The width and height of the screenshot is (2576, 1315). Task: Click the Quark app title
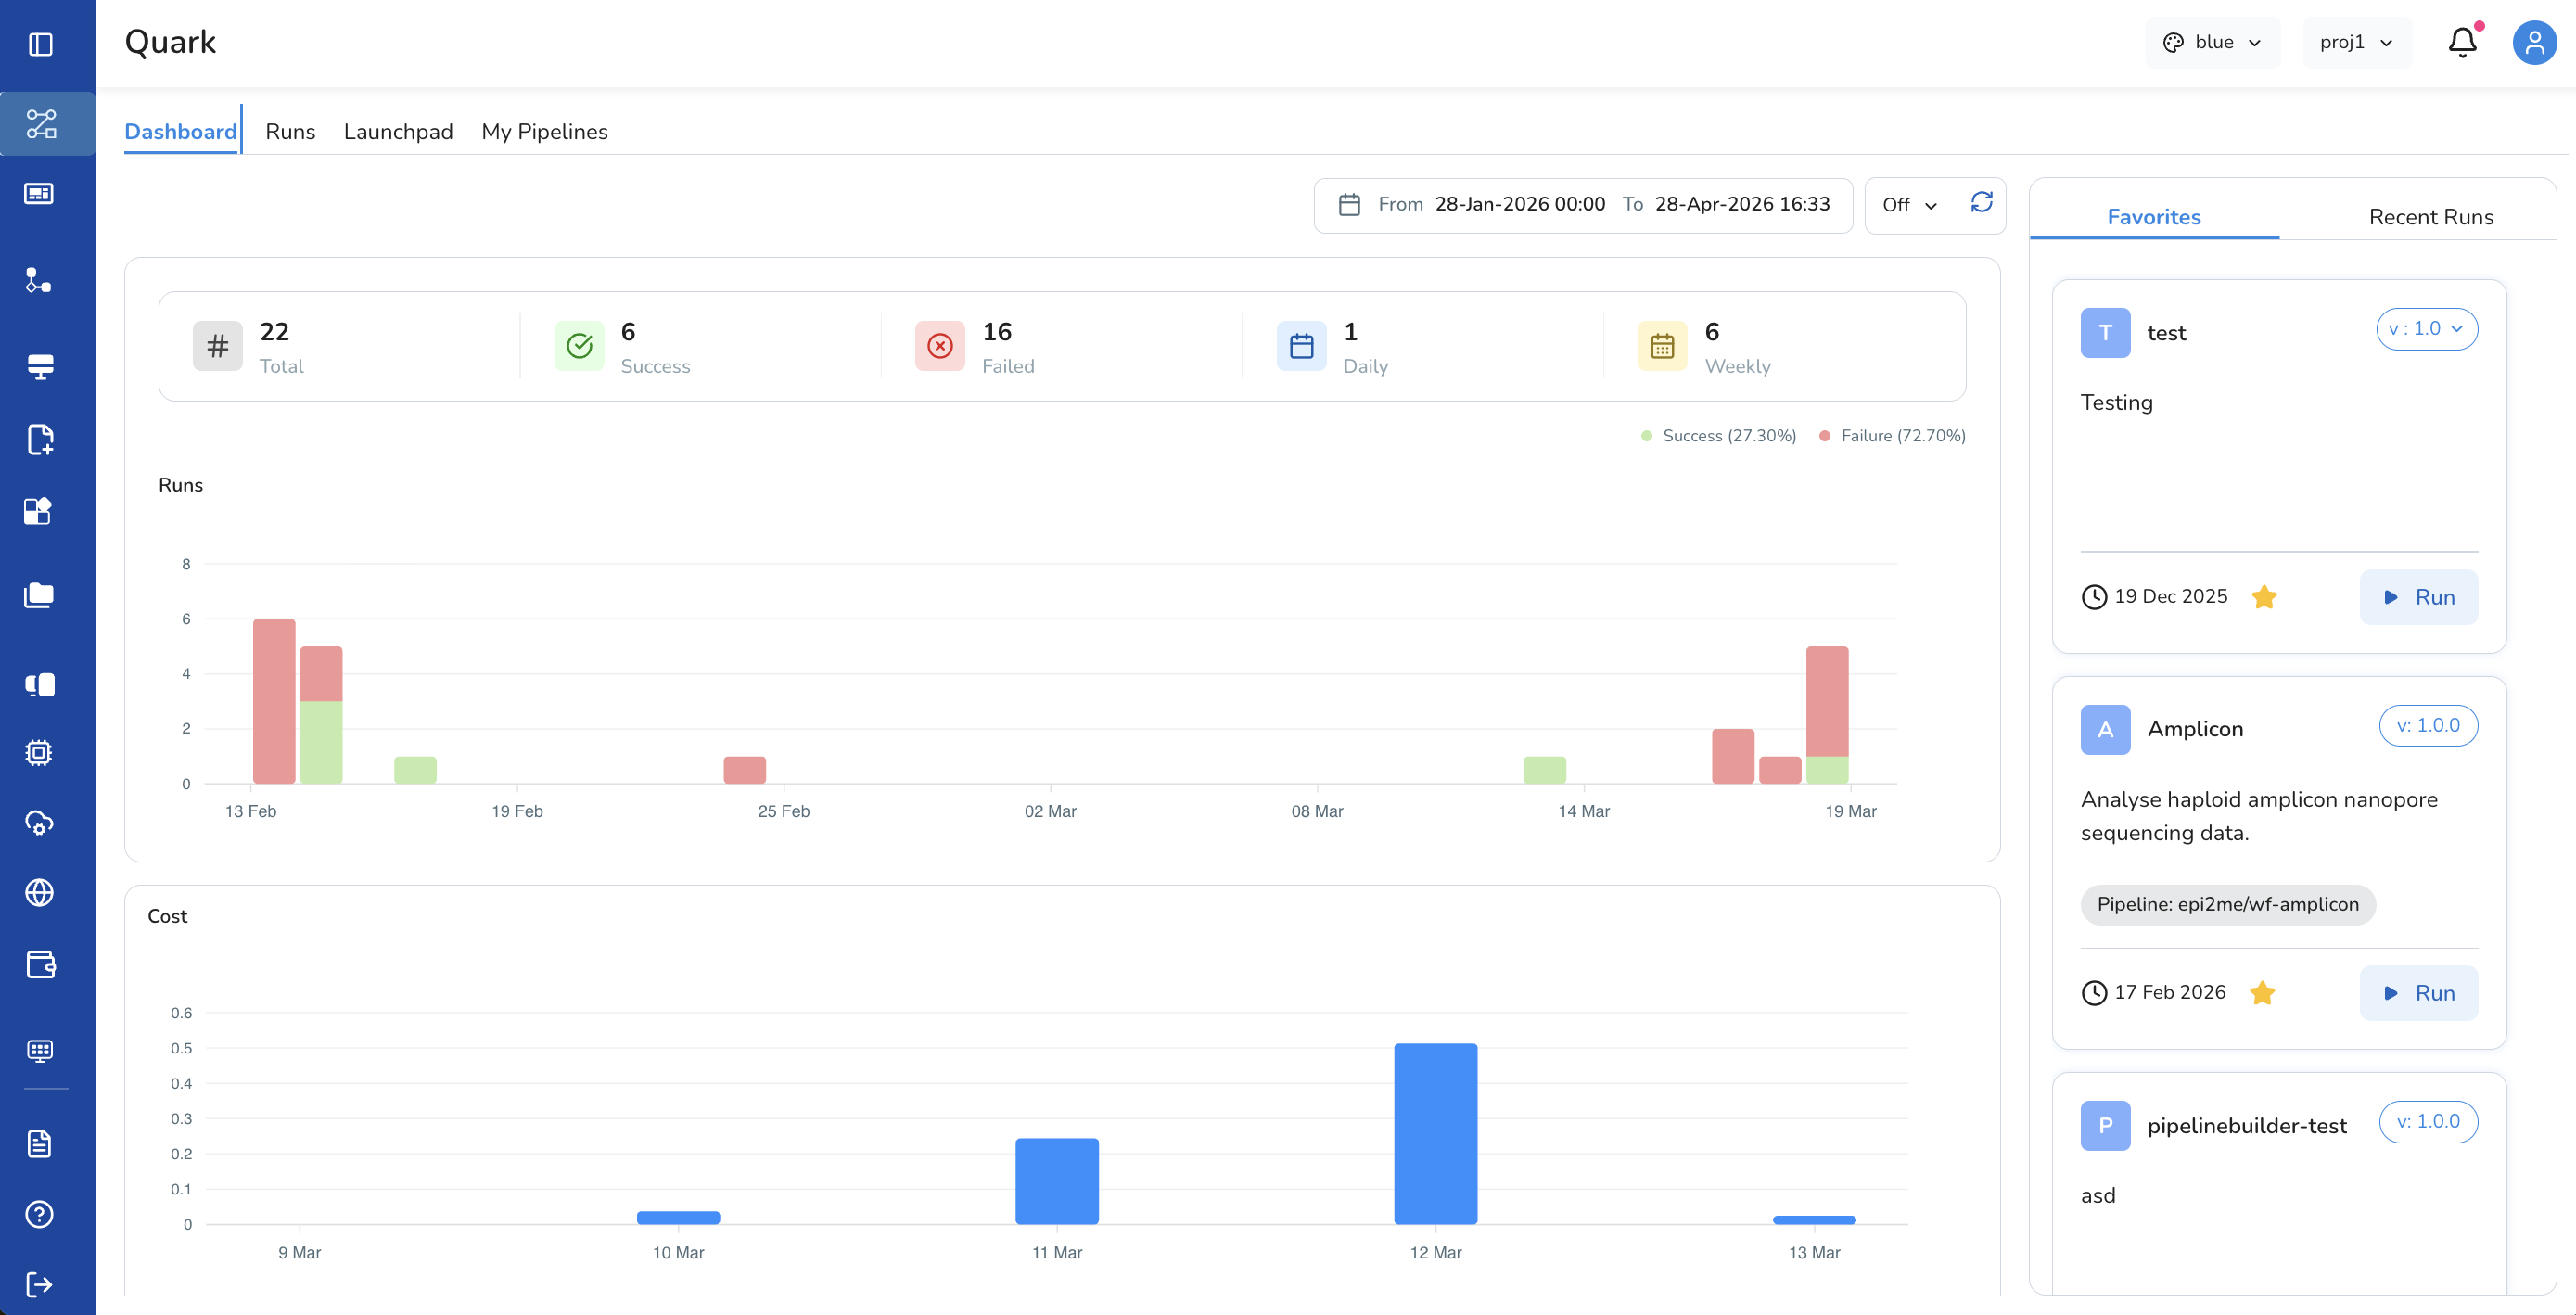[x=170, y=42]
